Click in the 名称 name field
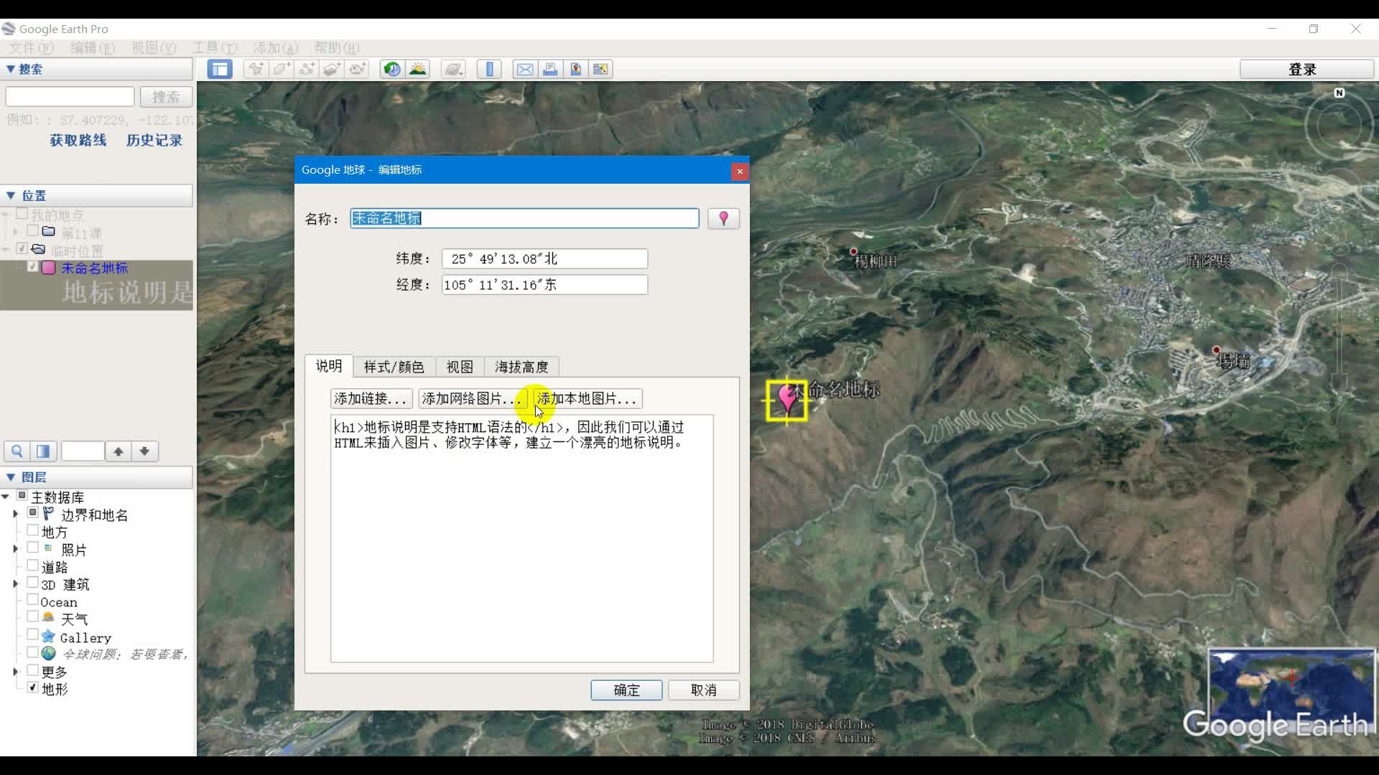This screenshot has width=1379, height=775. pyautogui.click(x=524, y=218)
